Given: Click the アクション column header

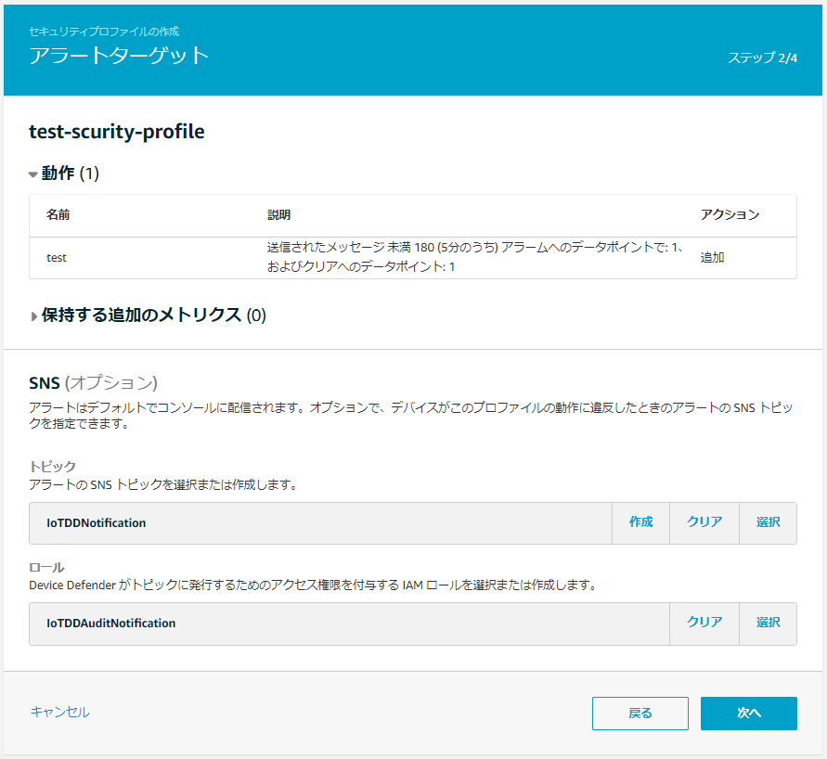Looking at the screenshot, I should click(730, 214).
